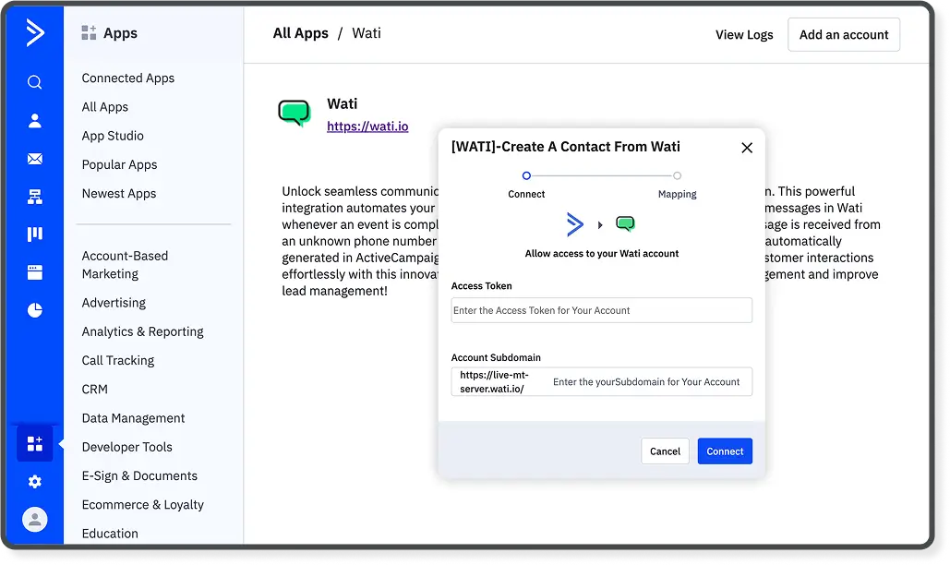950x565 pixels.
Task: Select Call Tracking category
Action: click(118, 360)
